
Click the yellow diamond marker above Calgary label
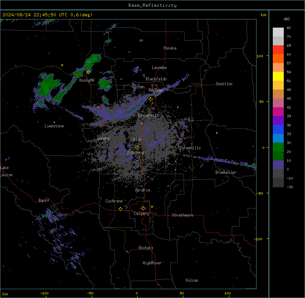(x=143, y=208)
